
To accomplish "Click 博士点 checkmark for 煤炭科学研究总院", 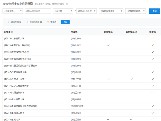I will click(x=153, y=52).
